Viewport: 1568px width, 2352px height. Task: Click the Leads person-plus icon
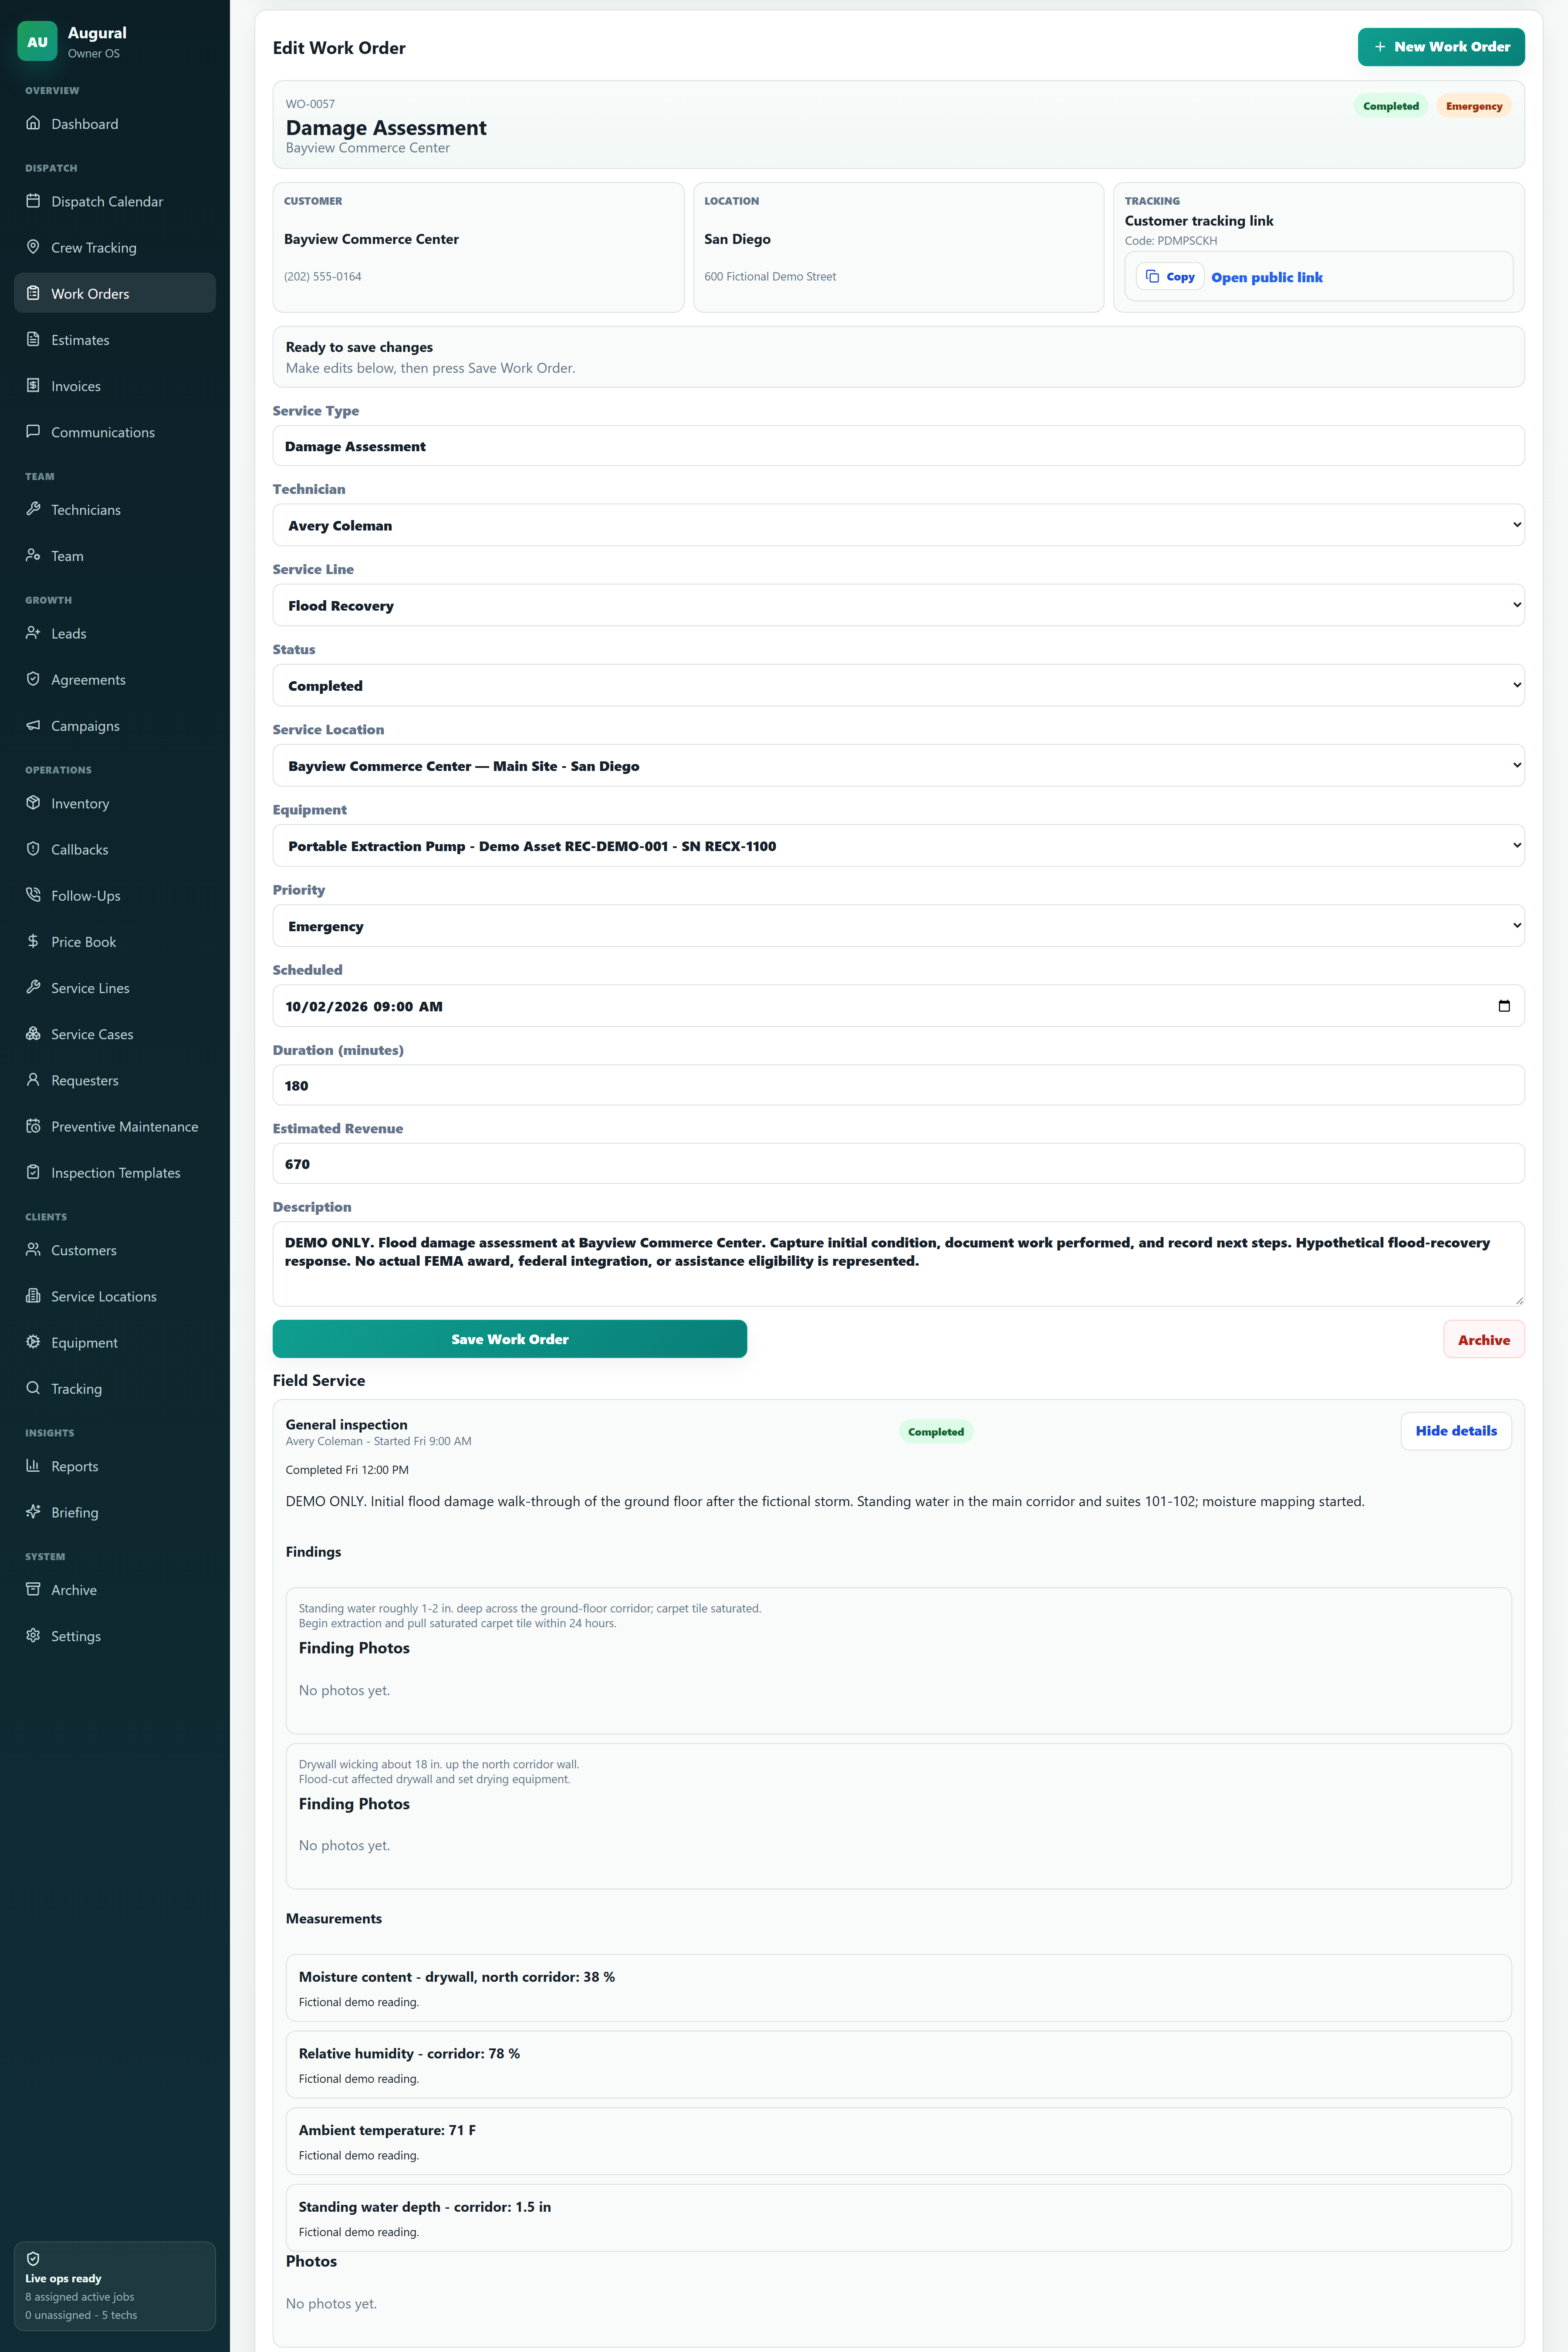click(33, 633)
